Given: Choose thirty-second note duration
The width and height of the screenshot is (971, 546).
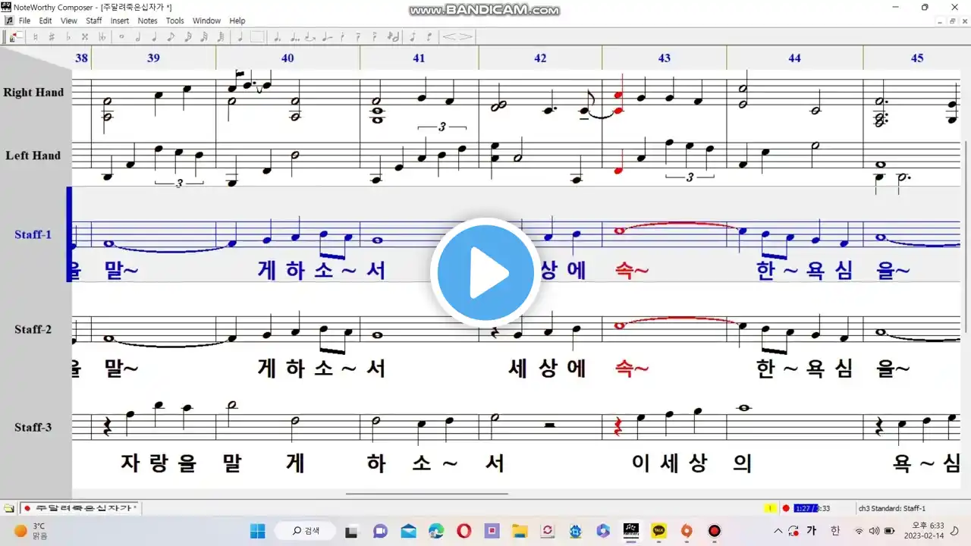Looking at the screenshot, I should pyautogui.click(x=204, y=36).
